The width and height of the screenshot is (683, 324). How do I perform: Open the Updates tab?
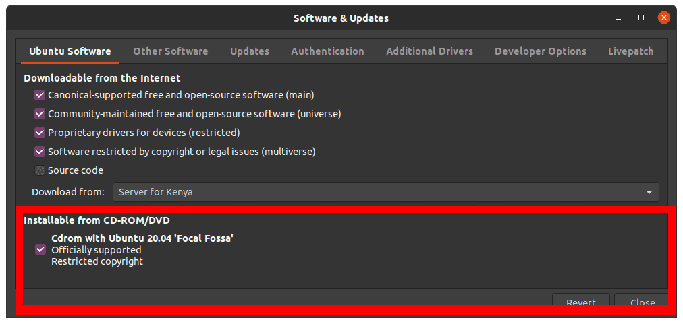(x=249, y=51)
